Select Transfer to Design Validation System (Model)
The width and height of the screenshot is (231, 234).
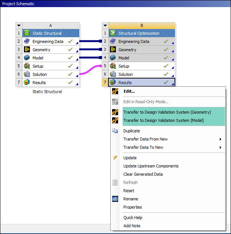[164, 120]
